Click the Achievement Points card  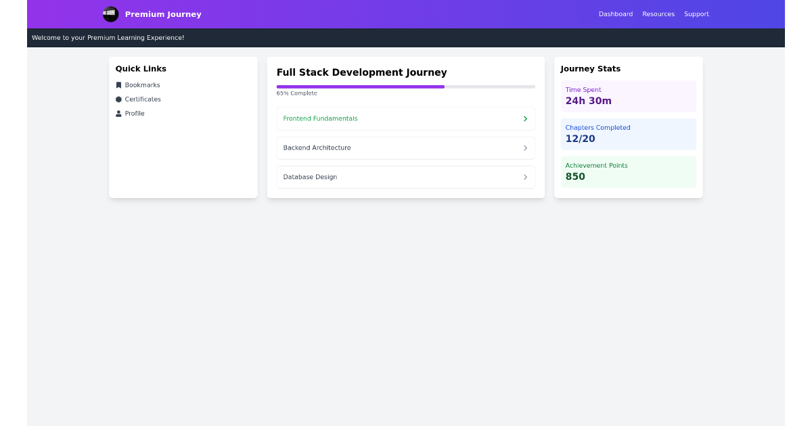click(628, 172)
